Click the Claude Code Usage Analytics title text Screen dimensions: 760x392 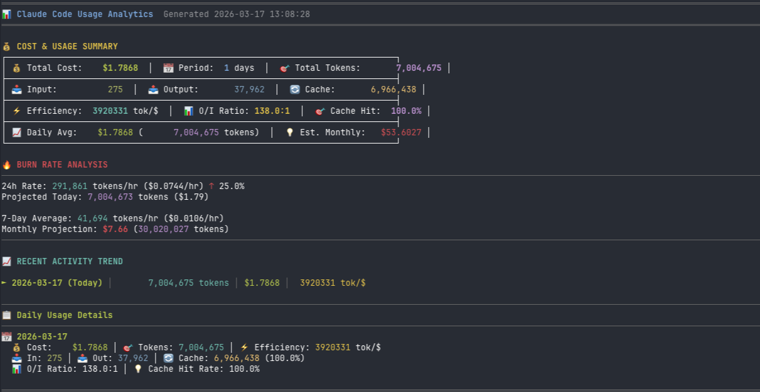tap(85, 14)
